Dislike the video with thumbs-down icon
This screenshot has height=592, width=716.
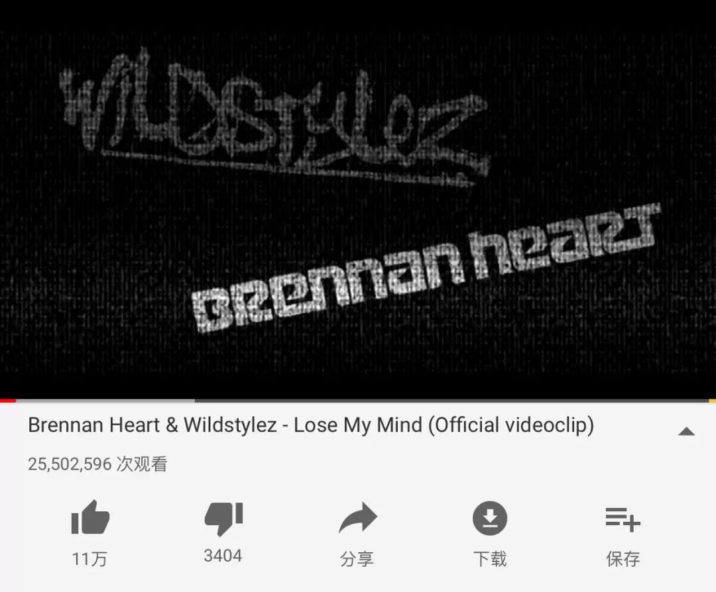(223, 518)
